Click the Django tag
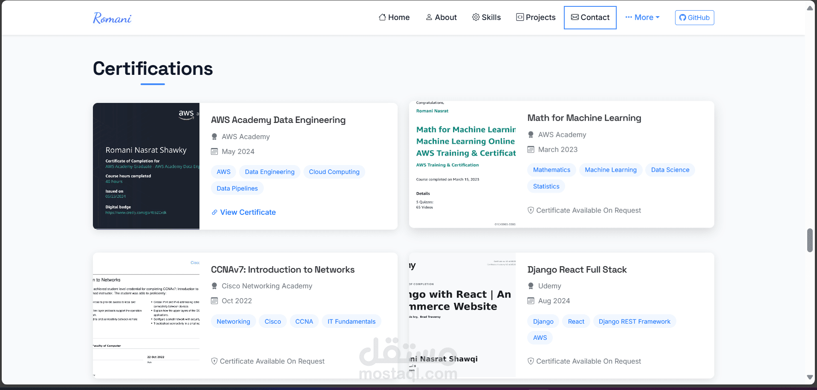Image resolution: width=817 pixels, height=390 pixels. tap(543, 322)
